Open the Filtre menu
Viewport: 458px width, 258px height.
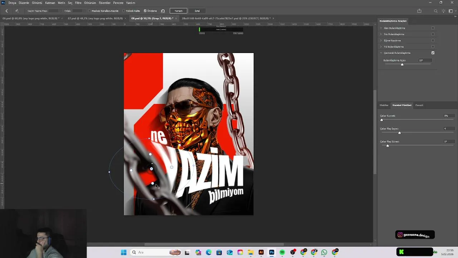[78, 3]
